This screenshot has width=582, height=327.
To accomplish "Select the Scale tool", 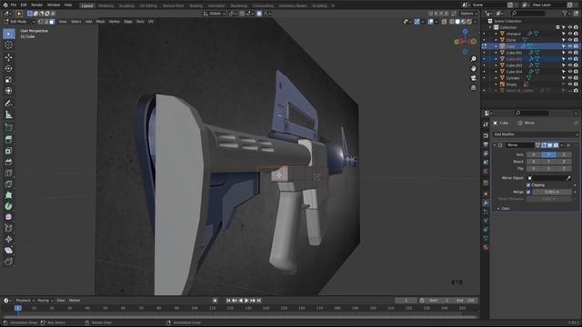I will point(8,80).
